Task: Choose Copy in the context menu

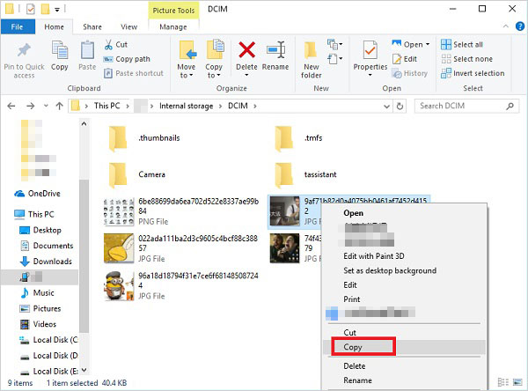Action: (404, 347)
